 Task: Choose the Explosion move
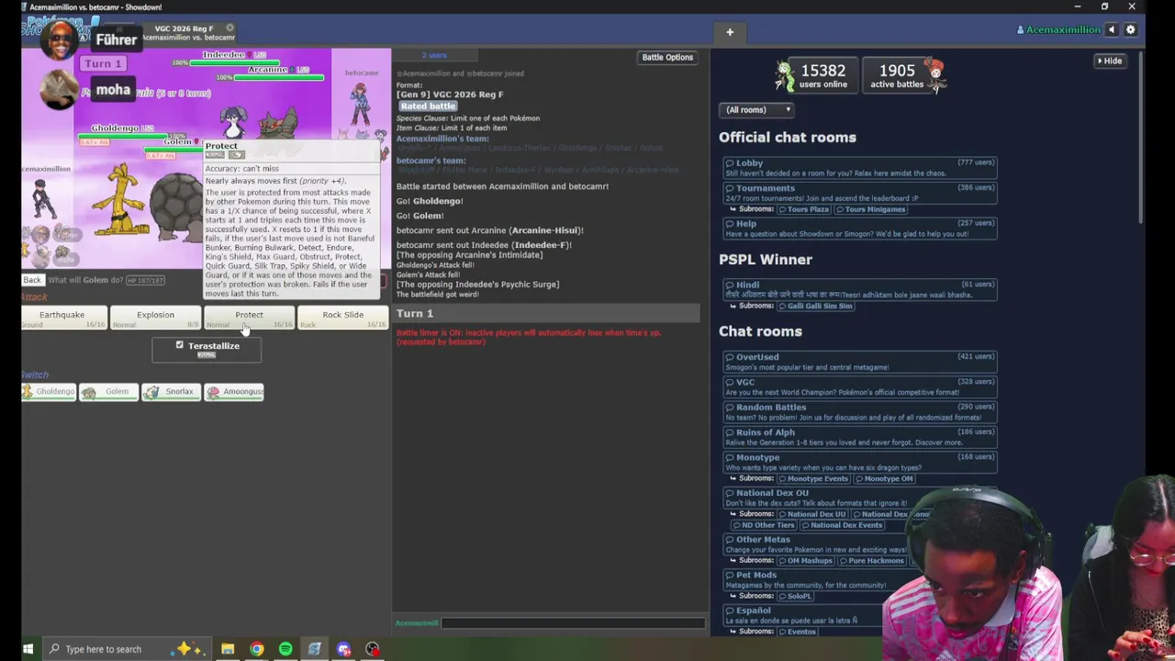pos(155,318)
